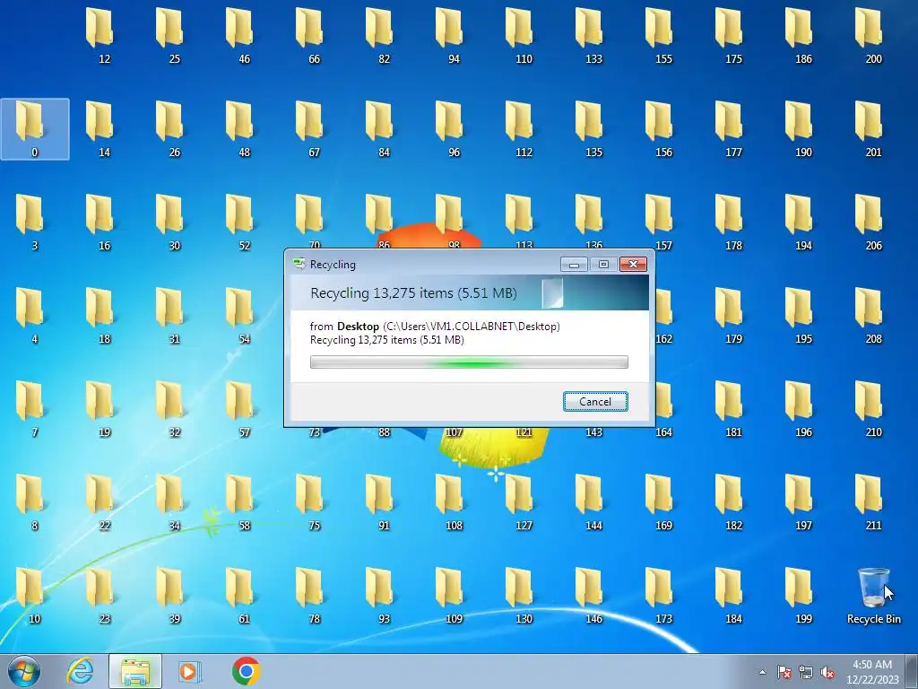Select the folder named 14
The image size is (918, 689).
[104, 129]
